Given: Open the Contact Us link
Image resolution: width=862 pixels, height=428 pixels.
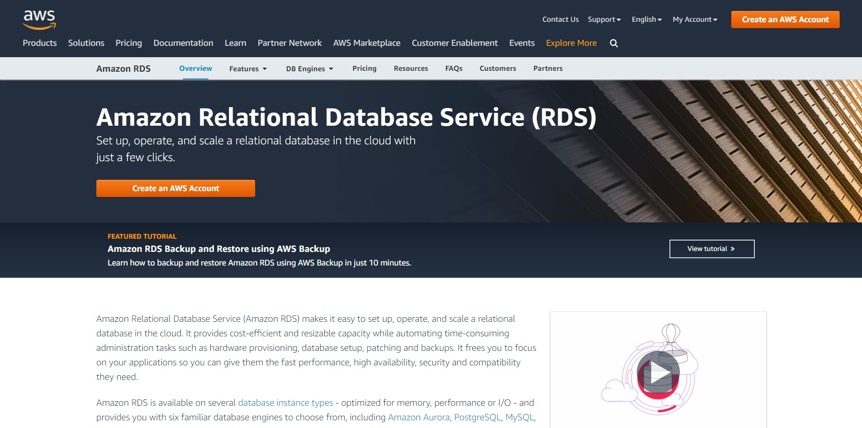Looking at the screenshot, I should 560,20.
